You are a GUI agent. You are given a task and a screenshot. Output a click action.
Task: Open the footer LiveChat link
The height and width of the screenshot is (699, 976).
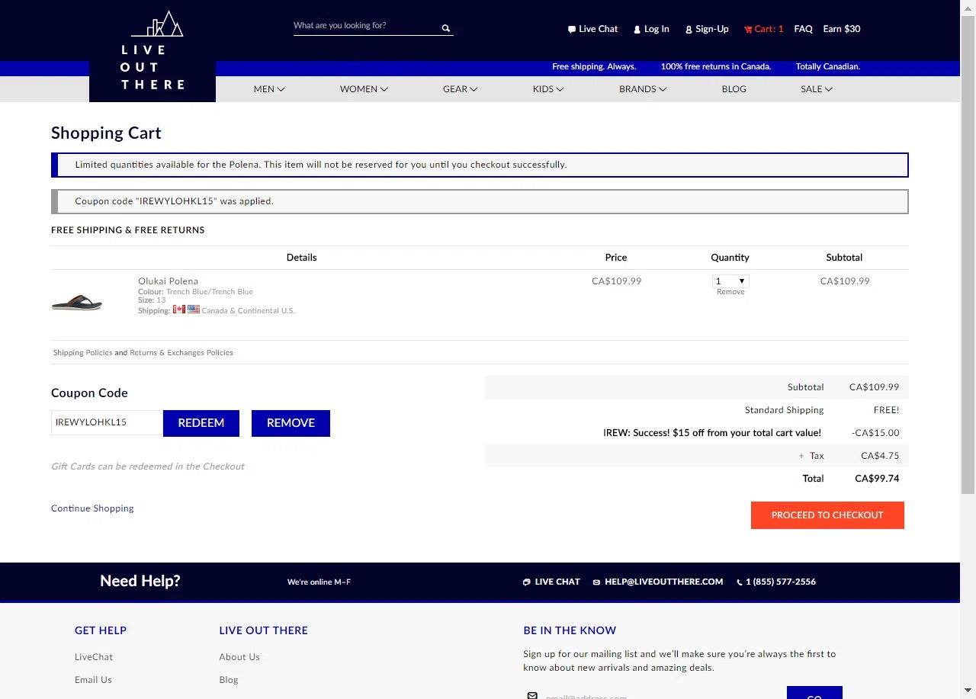point(94,657)
